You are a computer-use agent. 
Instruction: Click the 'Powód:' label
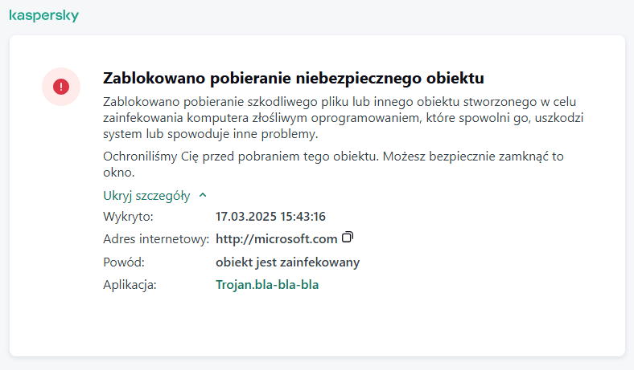(x=125, y=262)
